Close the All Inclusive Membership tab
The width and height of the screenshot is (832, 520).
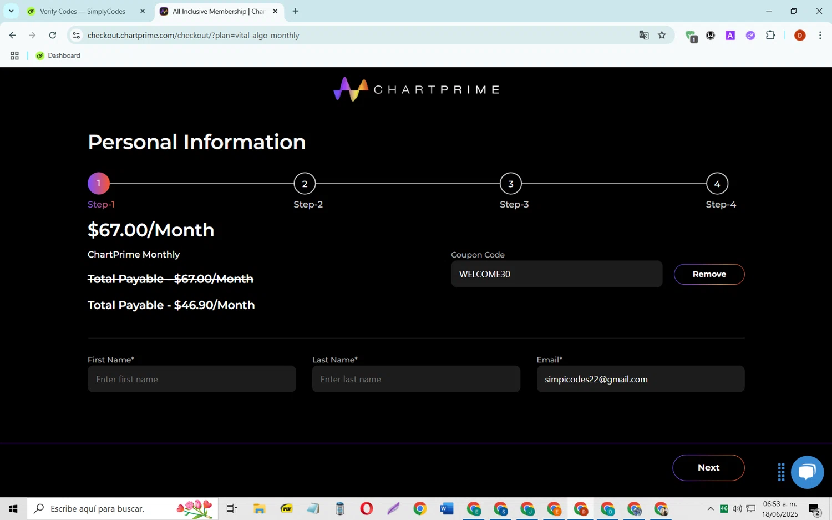(275, 11)
